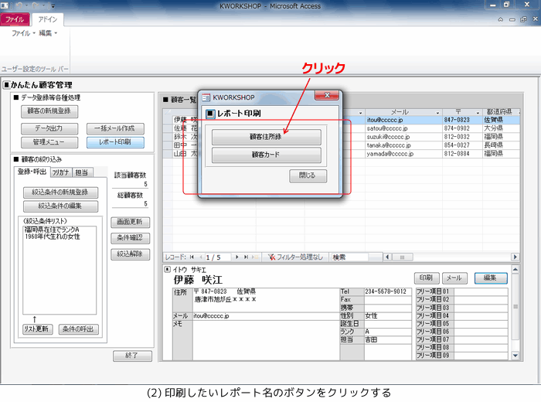
Task: Click the Access application icon in title bar
Action: click(x=4, y=5)
